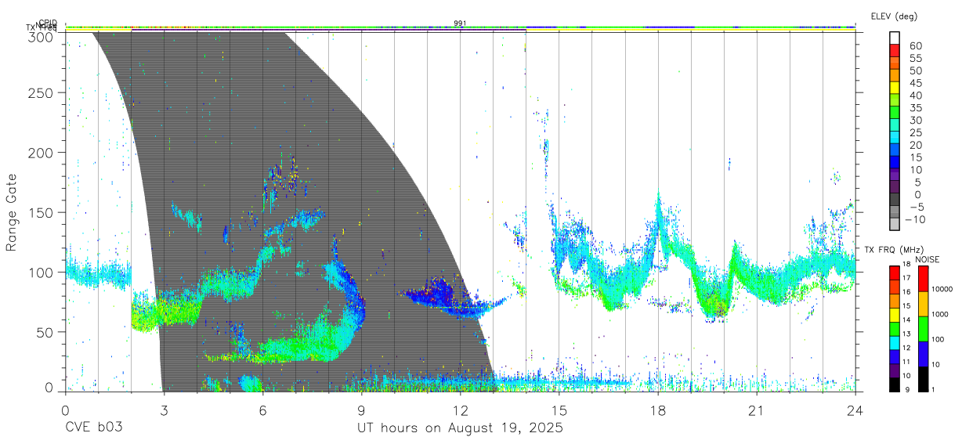This screenshot has height=444, width=962.
Task: Click the 'NOISE' legend title
Action: pos(928,259)
